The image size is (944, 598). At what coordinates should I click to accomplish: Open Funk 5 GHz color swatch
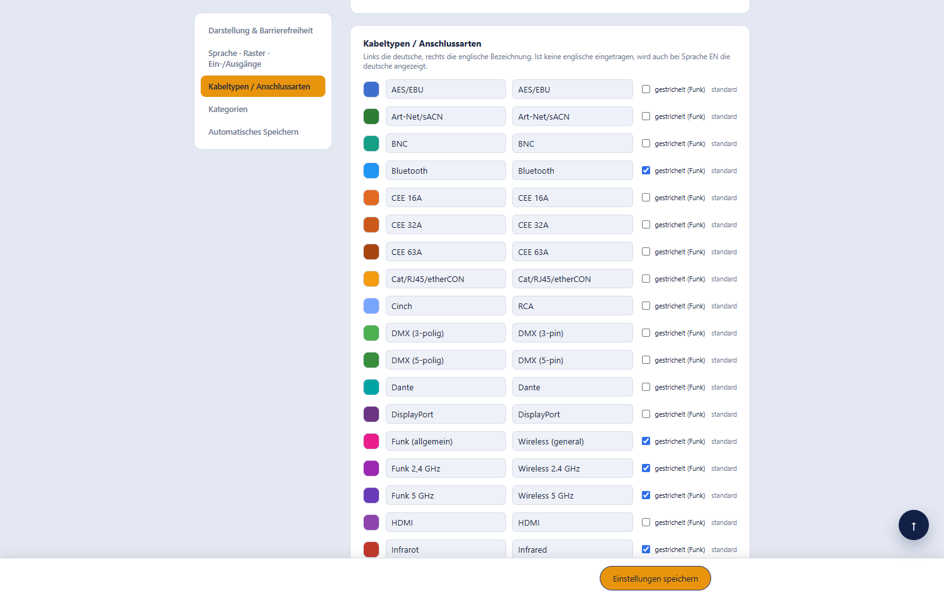coord(371,495)
